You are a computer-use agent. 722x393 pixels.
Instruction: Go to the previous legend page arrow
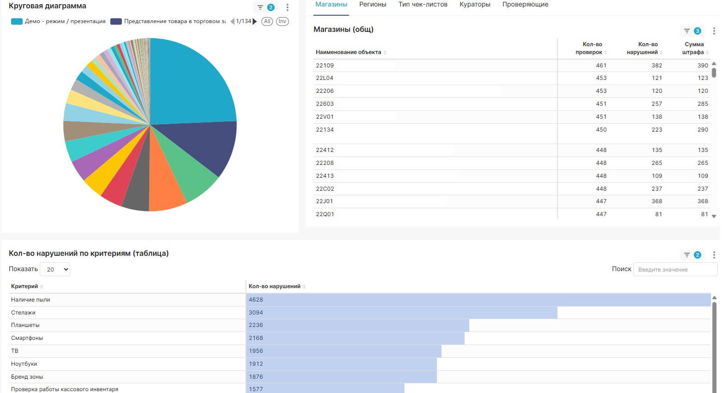233,21
